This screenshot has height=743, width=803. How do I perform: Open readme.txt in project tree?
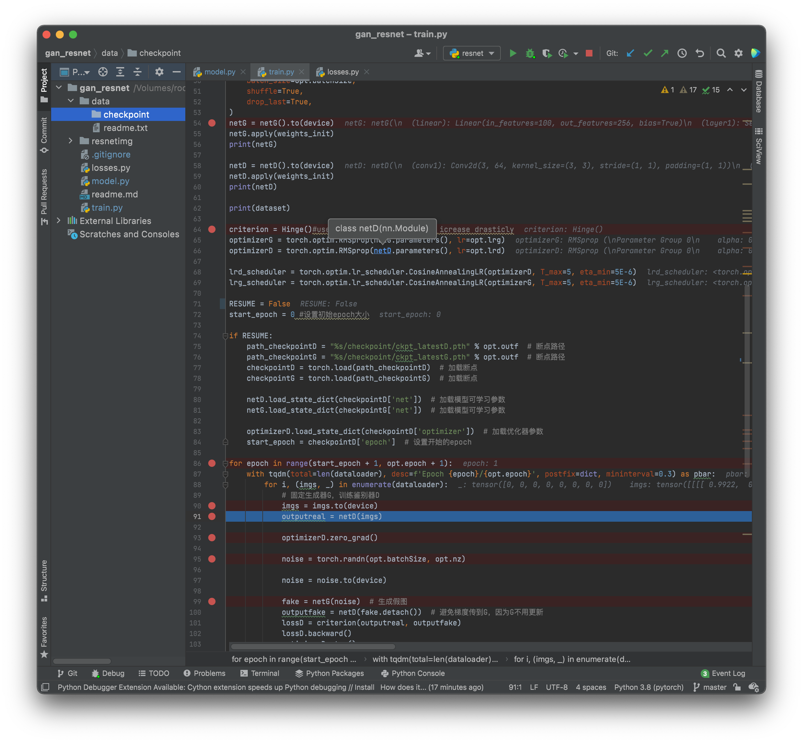point(125,128)
